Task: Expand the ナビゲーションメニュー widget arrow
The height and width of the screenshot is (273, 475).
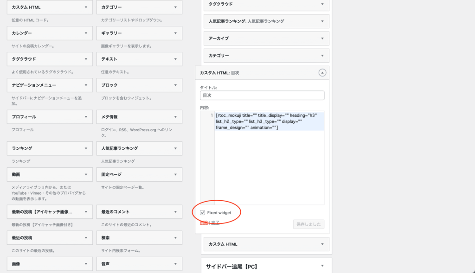Action: (x=86, y=85)
